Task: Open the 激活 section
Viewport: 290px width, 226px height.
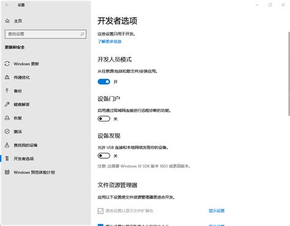Action: 18,131
